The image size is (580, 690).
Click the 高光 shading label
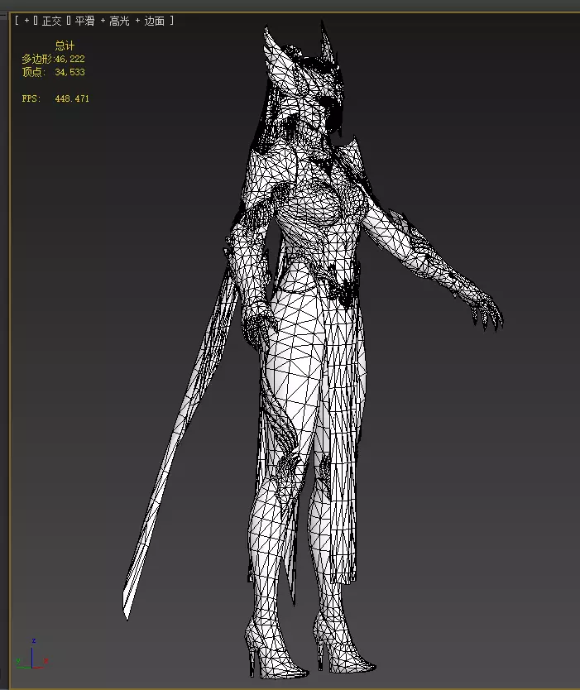tap(119, 21)
